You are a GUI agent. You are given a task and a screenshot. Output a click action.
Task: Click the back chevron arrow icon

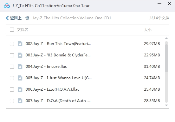pyautogui.click(x=7, y=18)
